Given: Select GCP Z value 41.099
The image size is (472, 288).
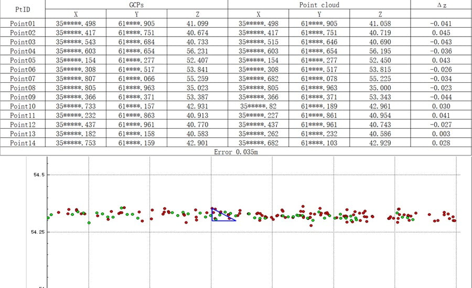Looking at the screenshot, I should pyautogui.click(x=197, y=24).
